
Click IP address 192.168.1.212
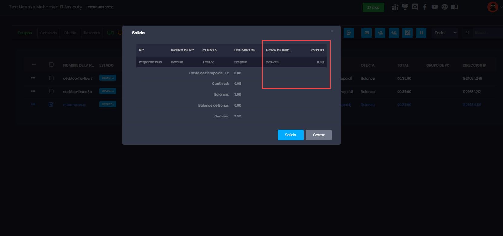(471, 92)
